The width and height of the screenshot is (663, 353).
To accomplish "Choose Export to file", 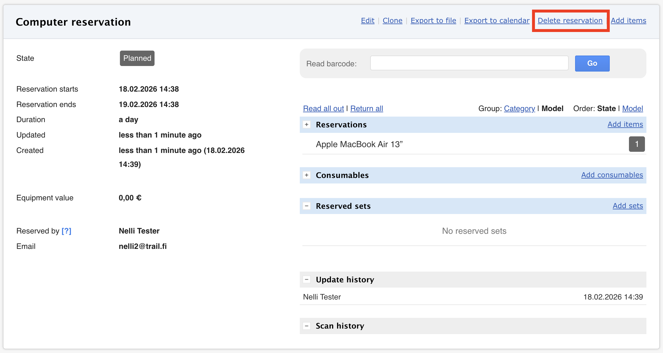I will point(433,21).
